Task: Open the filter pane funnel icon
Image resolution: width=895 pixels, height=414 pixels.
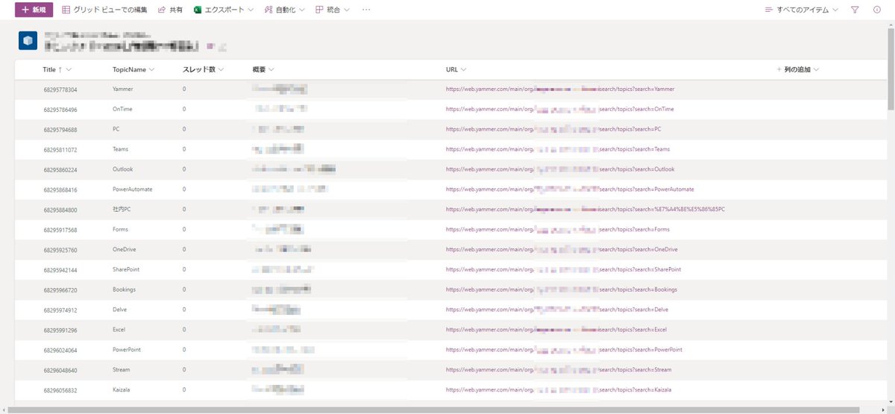Action: [855, 10]
